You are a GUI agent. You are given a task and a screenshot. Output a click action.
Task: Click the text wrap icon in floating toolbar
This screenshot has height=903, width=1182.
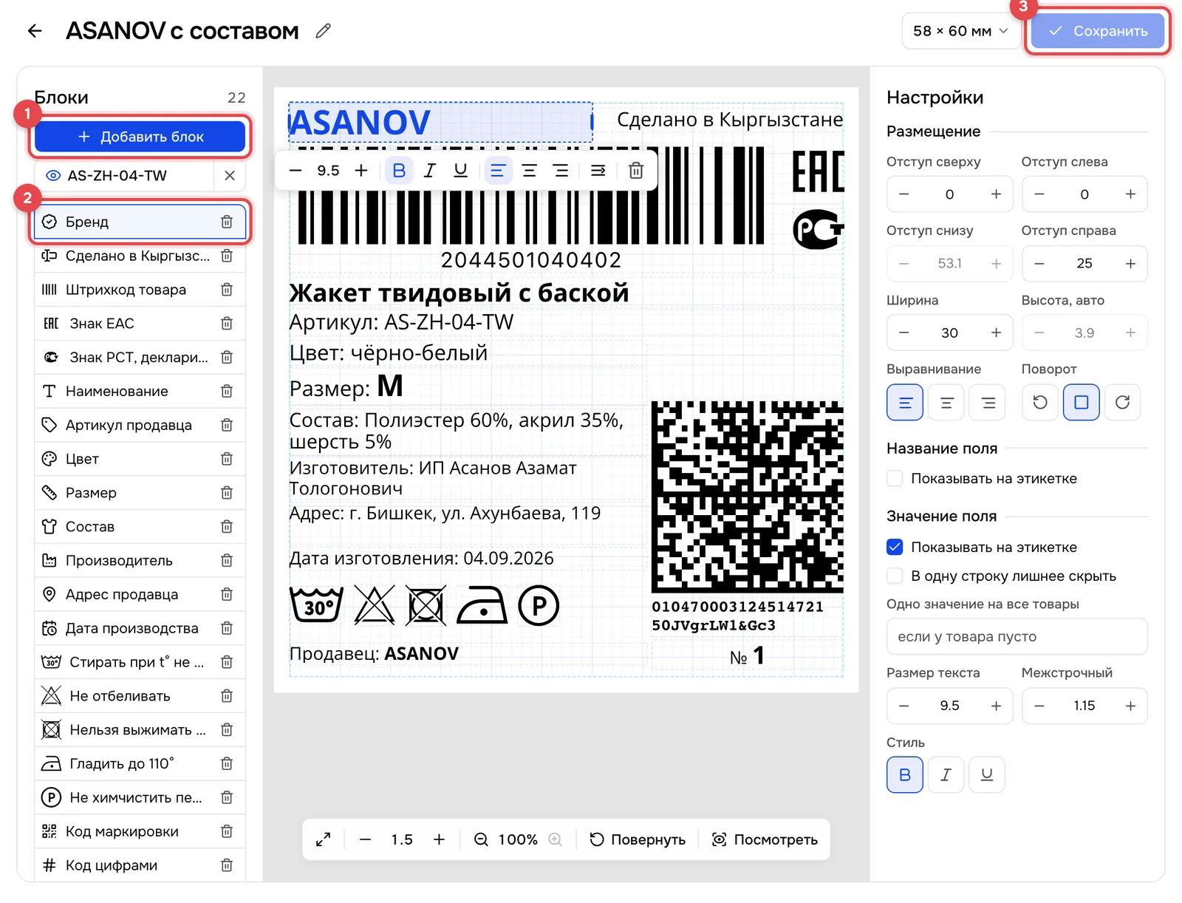(598, 171)
